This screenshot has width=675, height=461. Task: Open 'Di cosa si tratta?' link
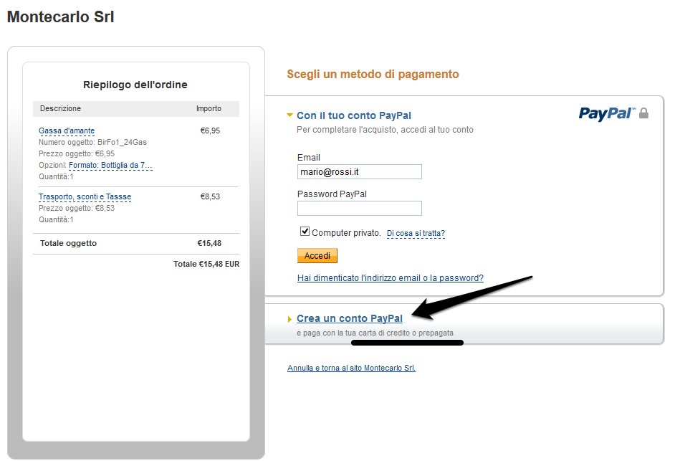pos(416,234)
